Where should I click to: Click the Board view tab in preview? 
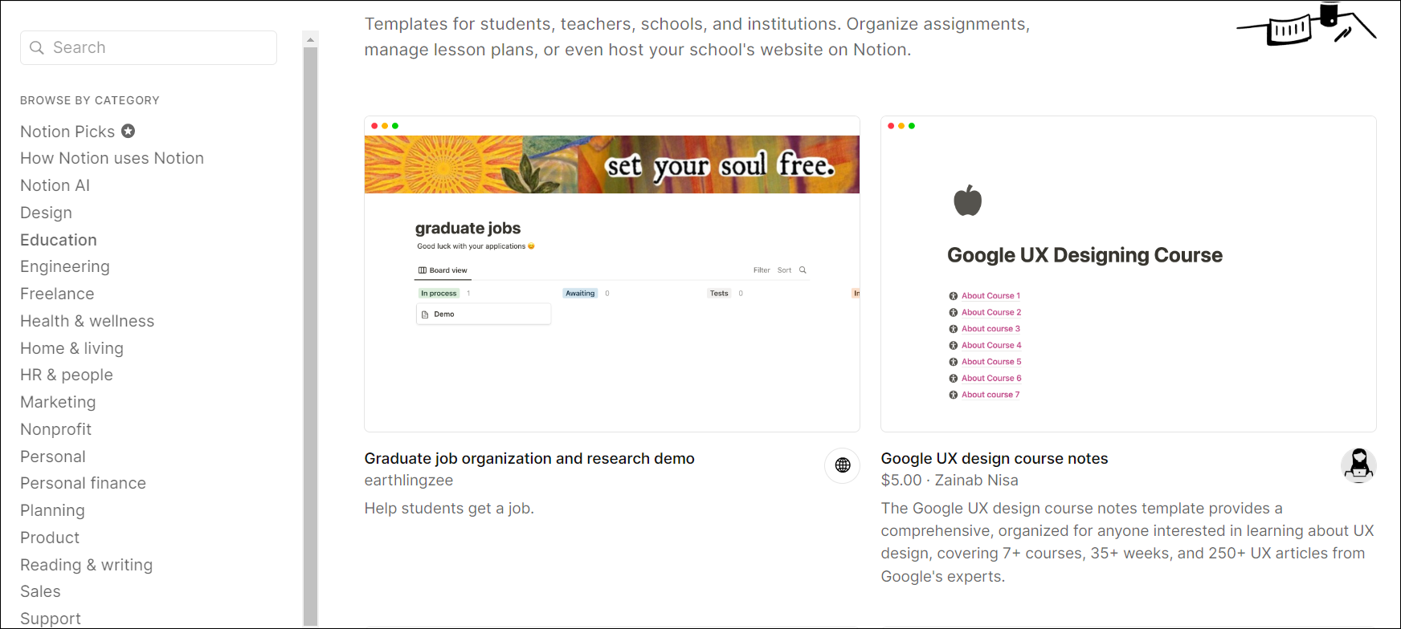443,270
